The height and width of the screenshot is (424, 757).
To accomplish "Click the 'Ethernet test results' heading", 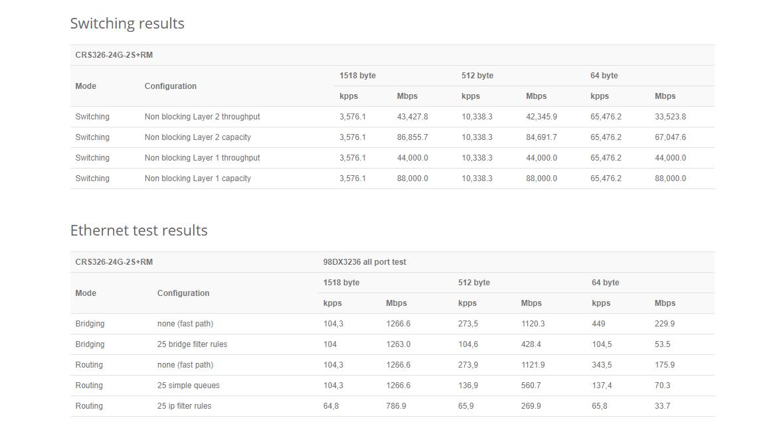I will click(x=139, y=230).
